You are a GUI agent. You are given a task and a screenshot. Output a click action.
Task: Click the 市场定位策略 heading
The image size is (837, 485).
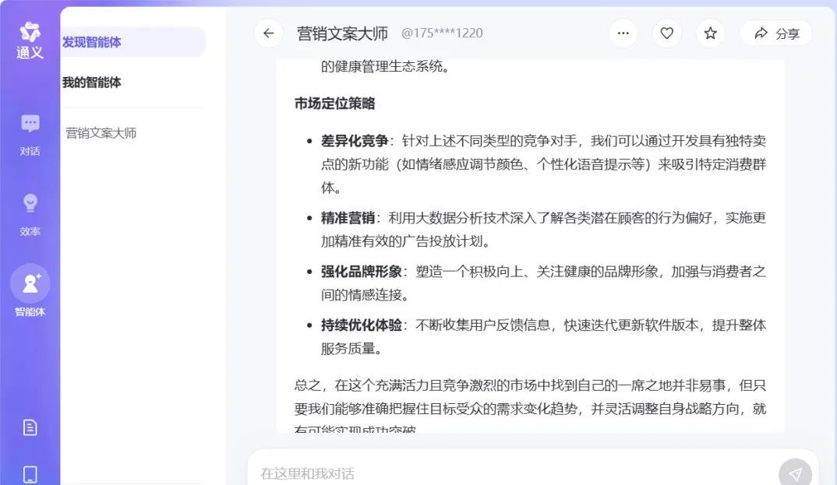tap(334, 104)
